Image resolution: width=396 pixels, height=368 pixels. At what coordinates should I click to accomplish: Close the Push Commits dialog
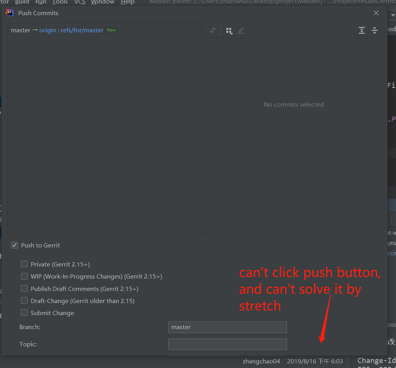(376, 13)
